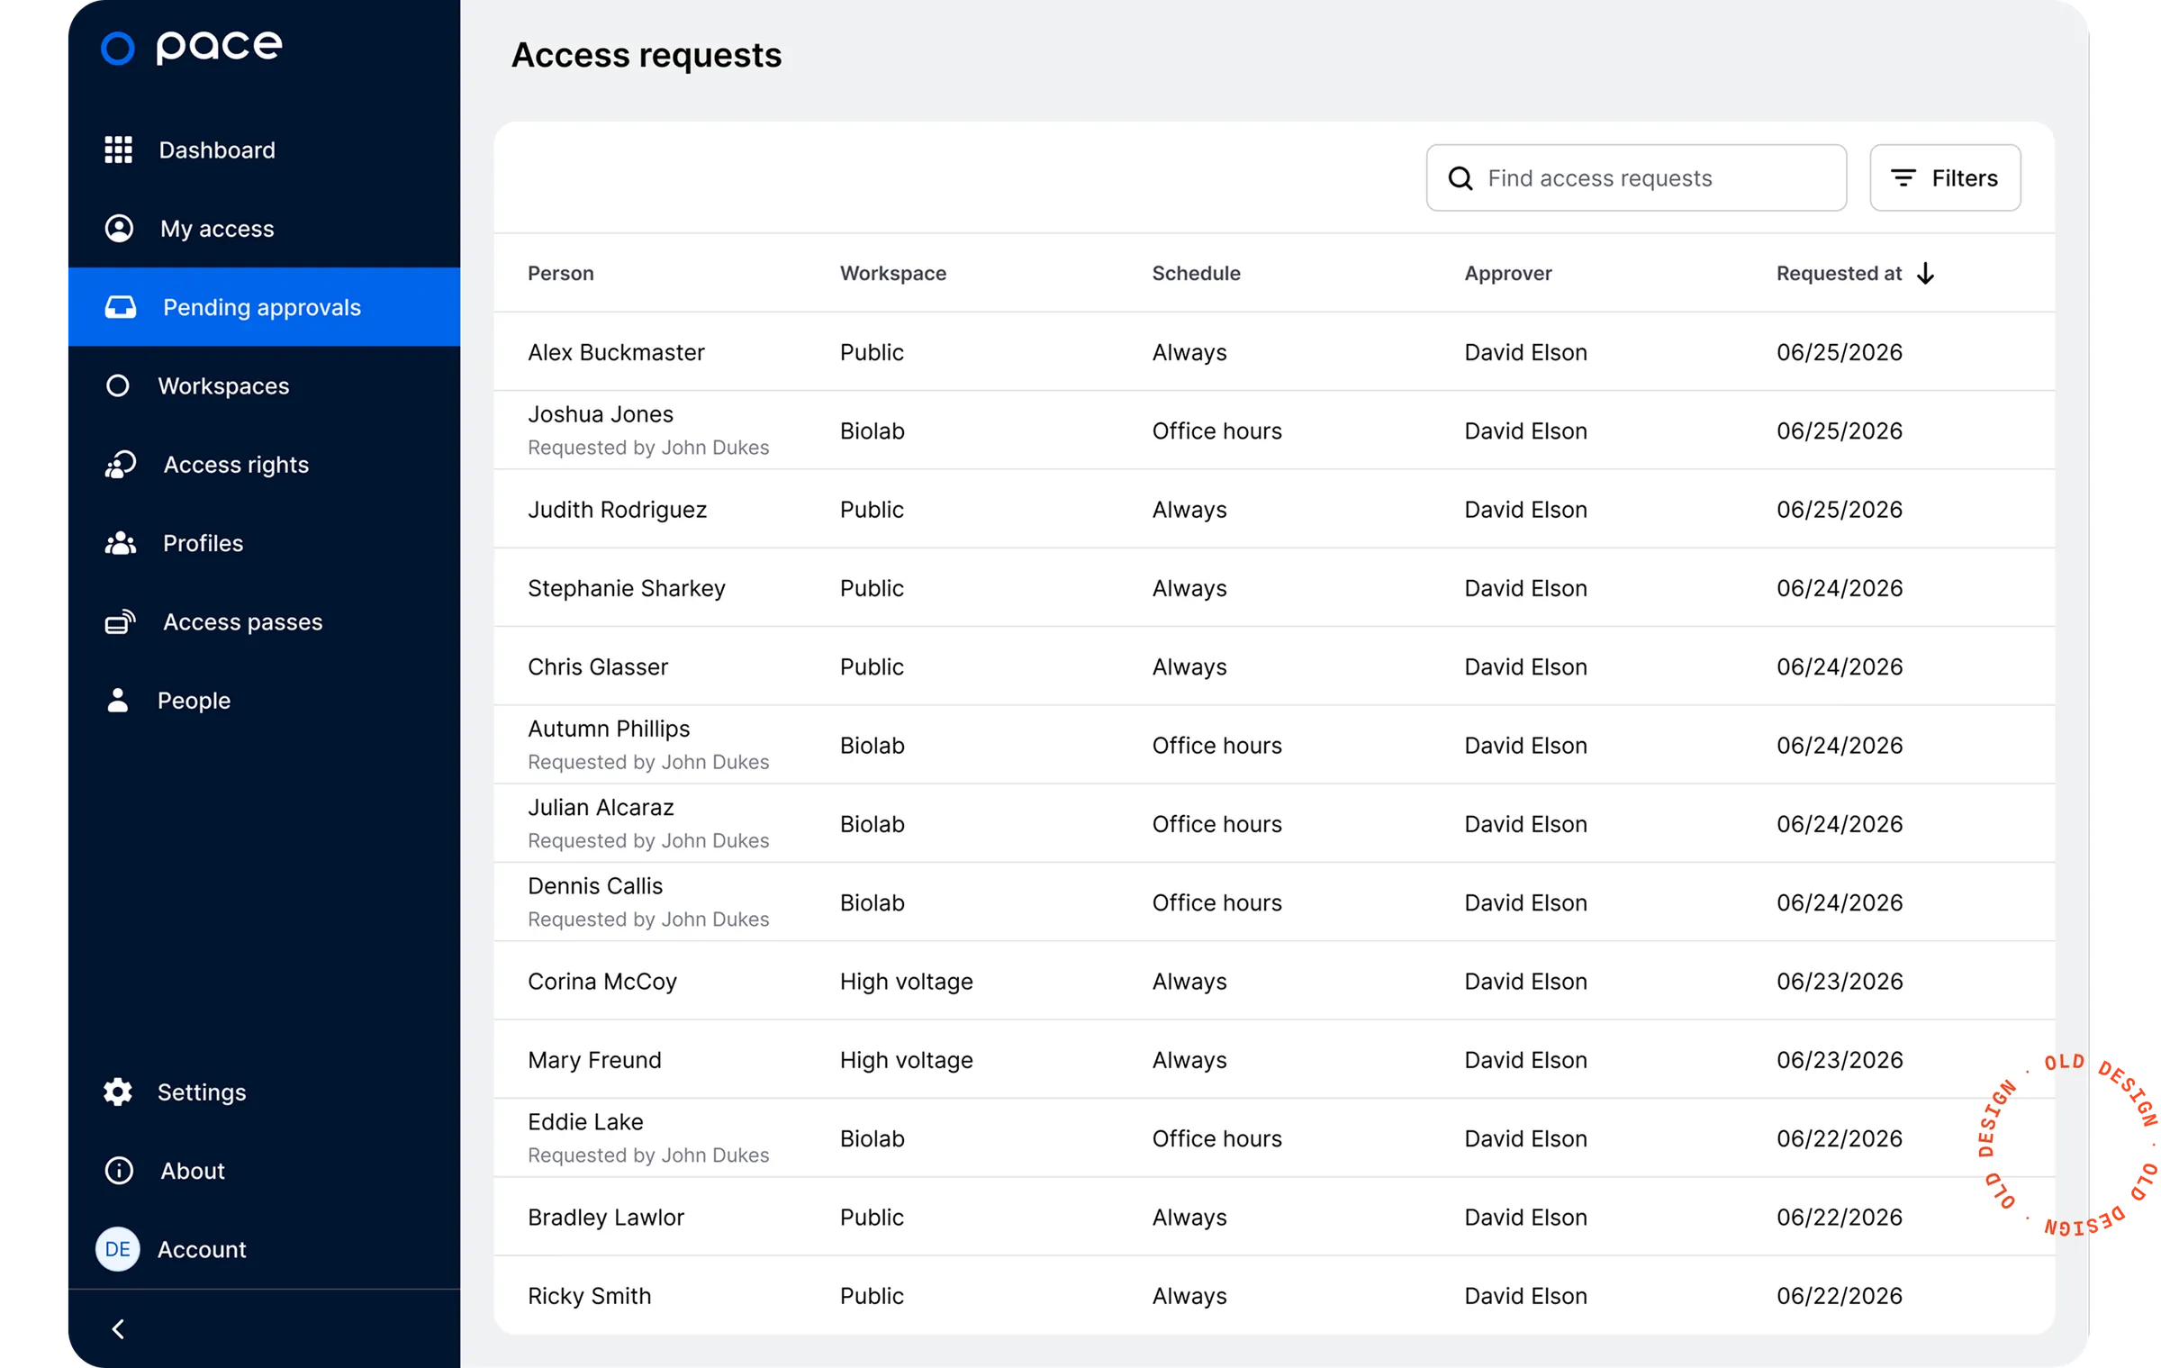Select Corina McCoy row

(x=1274, y=981)
